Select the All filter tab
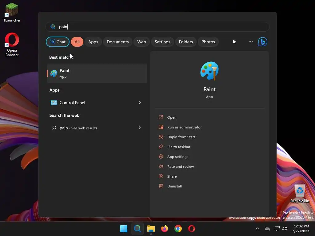The width and height of the screenshot is (315, 236). (x=77, y=42)
